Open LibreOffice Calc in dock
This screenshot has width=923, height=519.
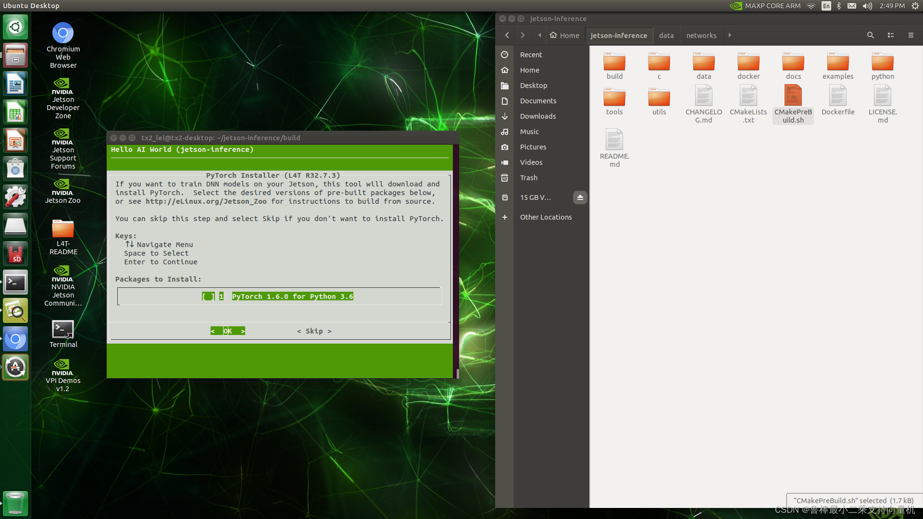click(x=15, y=112)
